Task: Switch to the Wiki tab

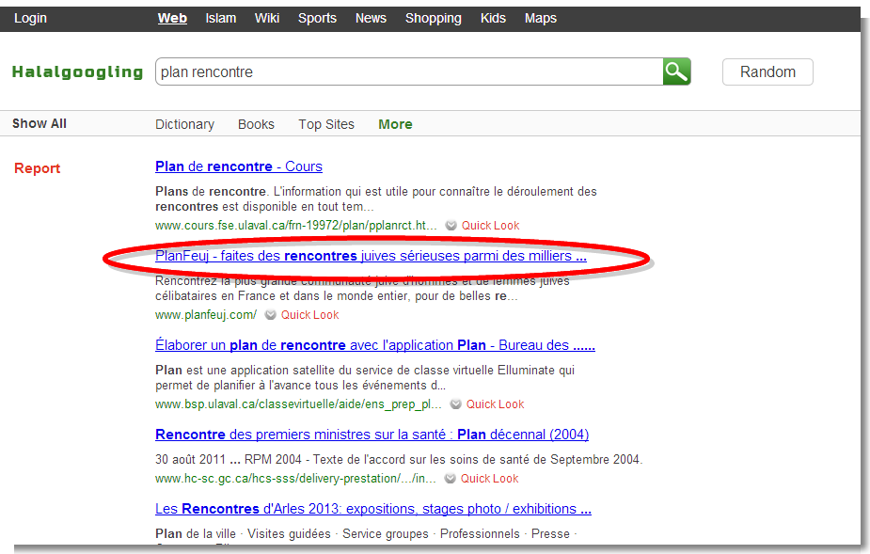Action: point(267,18)
